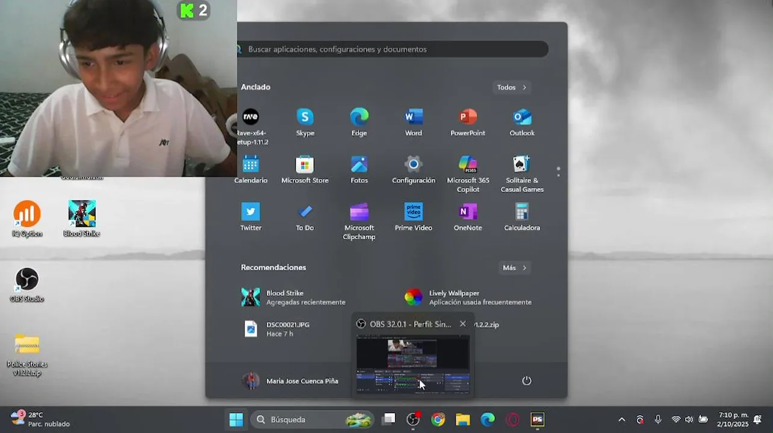The image size is (773, 433).
Task: Open Microsoft Store pinned app
Action: 305,170
